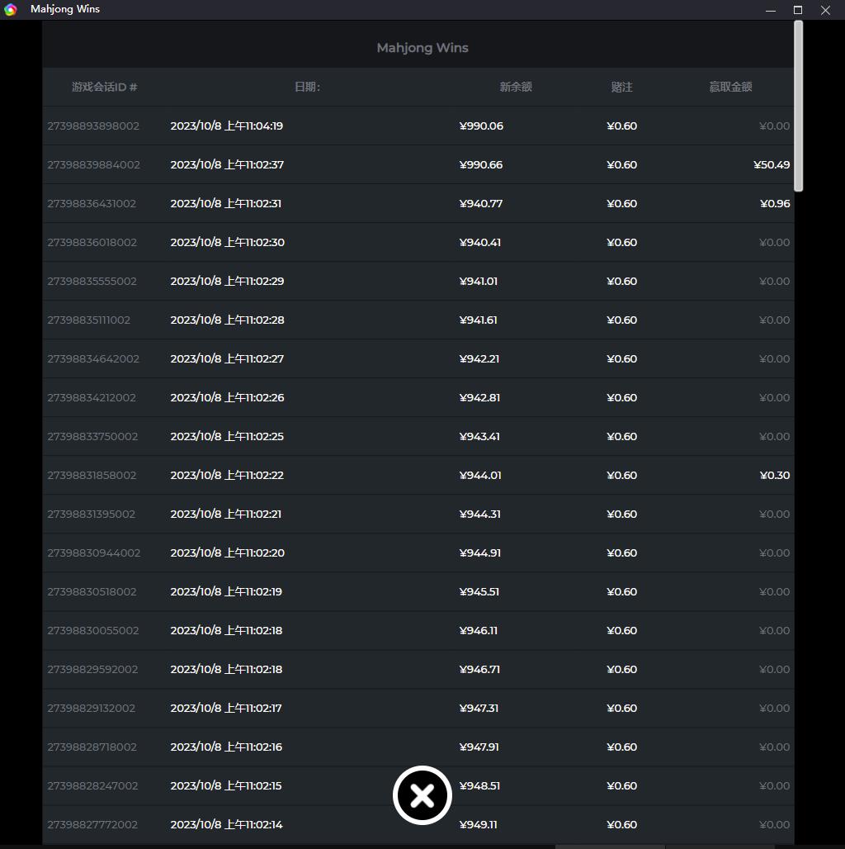Click the ¥0.60 bet in the 11:04:19 row
The image size is (845, 849).
click(621, 126)
